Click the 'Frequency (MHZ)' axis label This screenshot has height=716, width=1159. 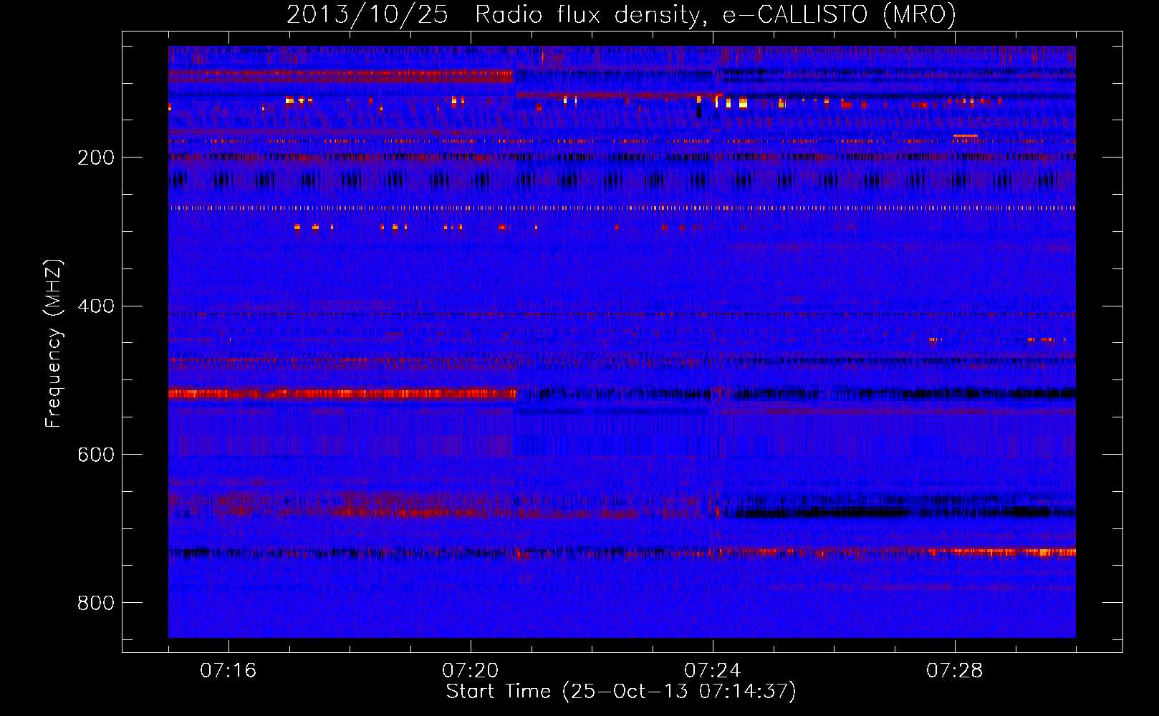coord(54,343)
